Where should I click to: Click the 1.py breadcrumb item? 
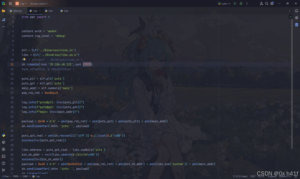(36, 176)
